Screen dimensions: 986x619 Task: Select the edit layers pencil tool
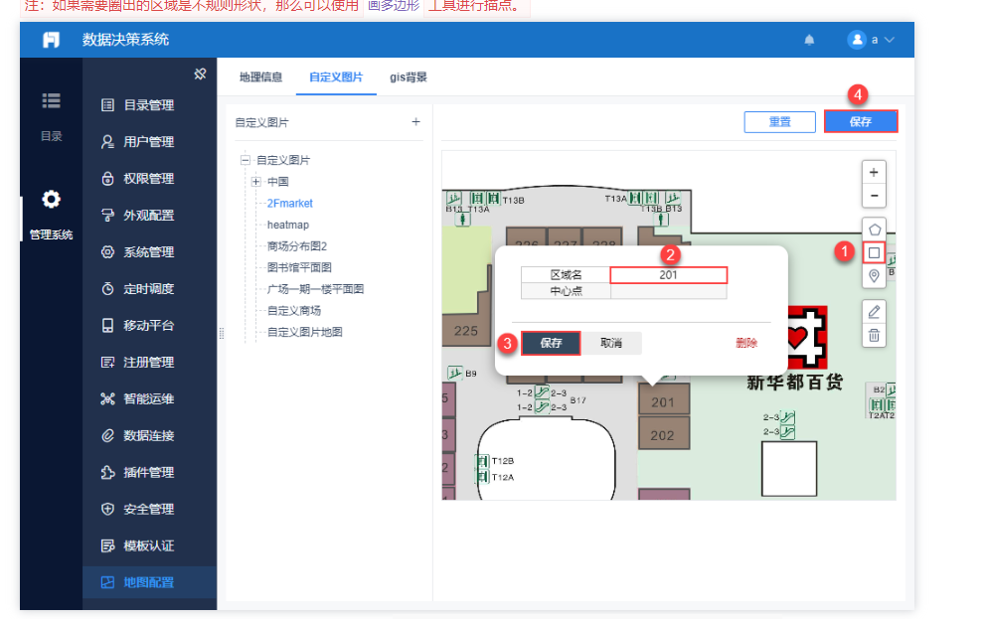[874, 312]
